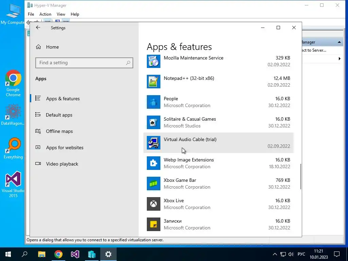This screenshot has height=261, width=348.
Task: Select the Everything desktop shortcut
Action: [13, 149]
